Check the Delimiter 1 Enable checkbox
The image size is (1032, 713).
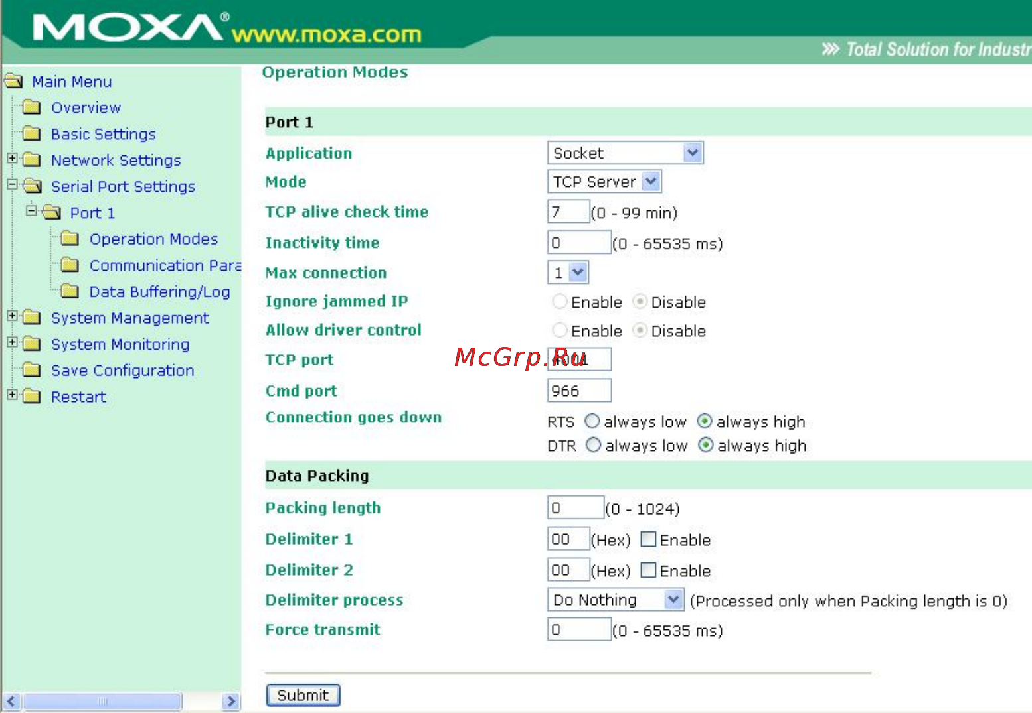[648, 539]
